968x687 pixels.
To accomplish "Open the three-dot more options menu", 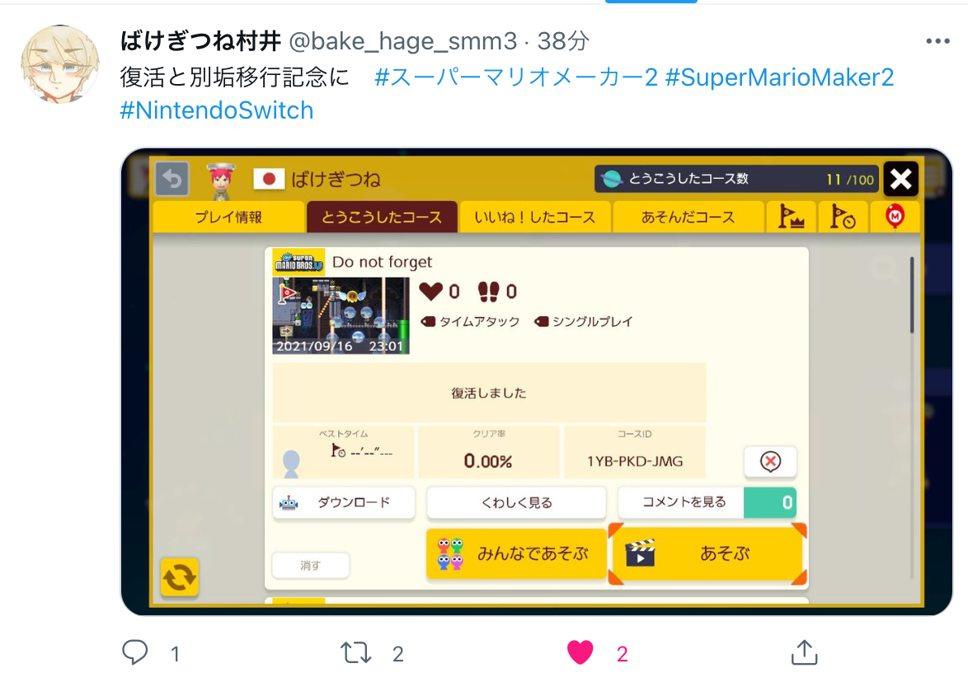I will [x=937, y=41].
